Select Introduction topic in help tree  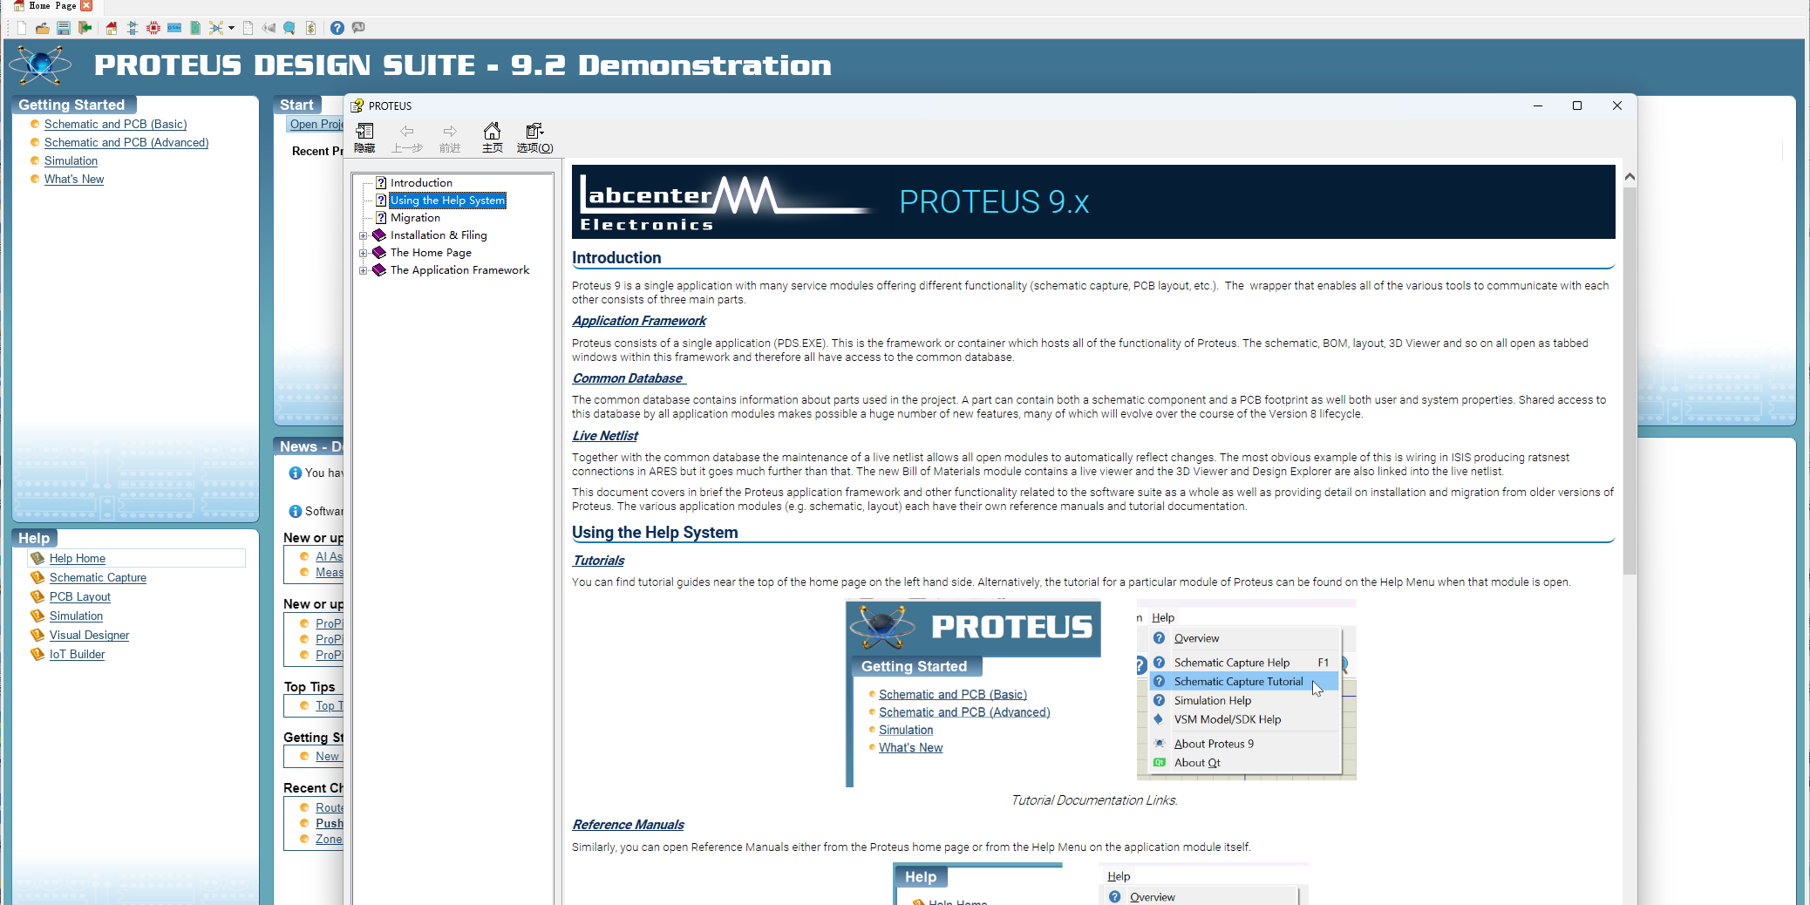click(x=421, y=183)
